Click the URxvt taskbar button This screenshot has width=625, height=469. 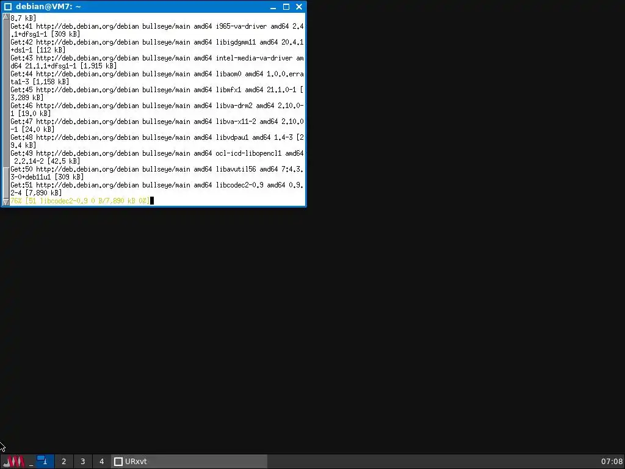[x=189, y=462]
